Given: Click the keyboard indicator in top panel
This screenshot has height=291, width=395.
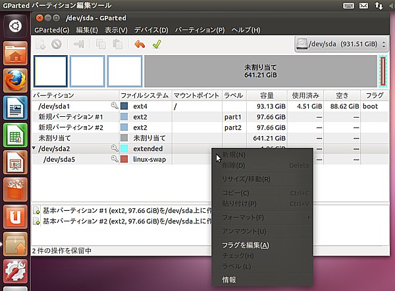Looking at the screenshot, I should [x=348, y=5].
